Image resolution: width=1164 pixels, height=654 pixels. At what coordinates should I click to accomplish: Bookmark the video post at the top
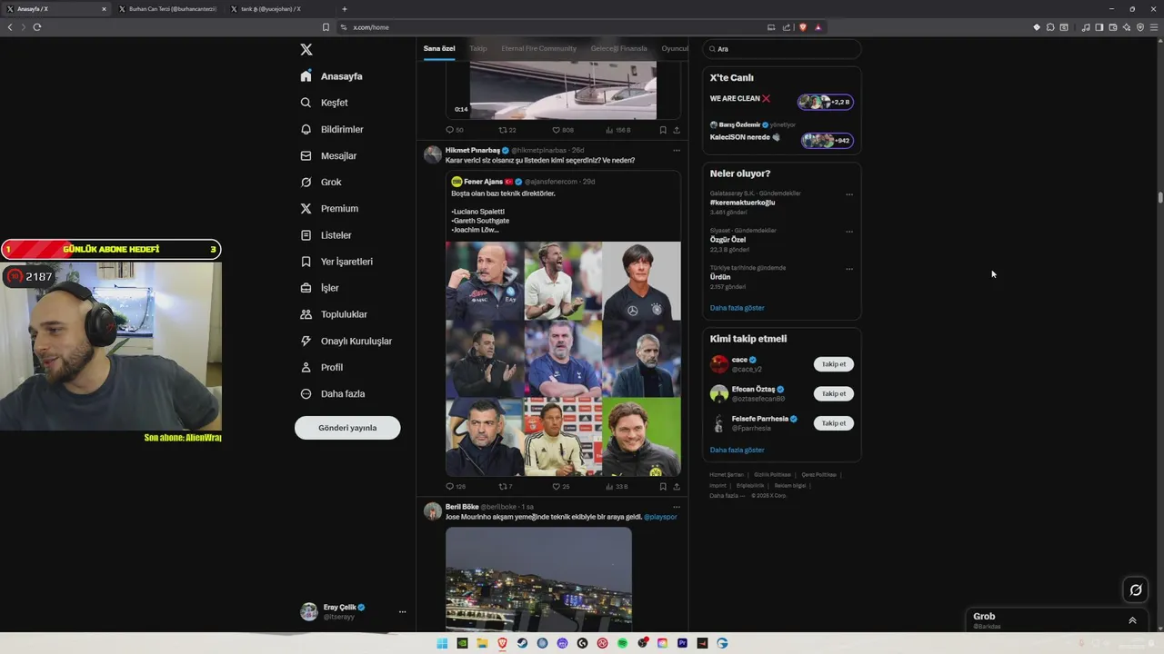[x=663, y=130]
